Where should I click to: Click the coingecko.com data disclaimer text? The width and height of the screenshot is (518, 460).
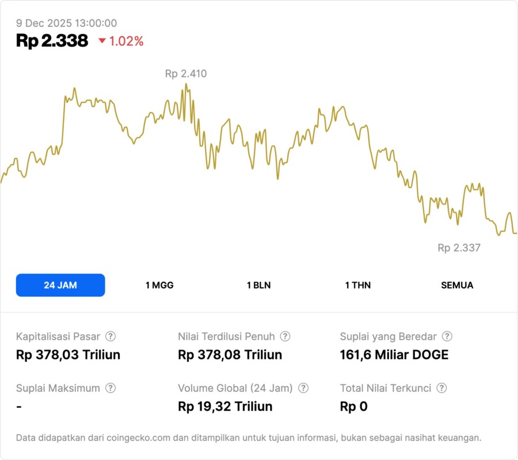click(x=249, y=438)
